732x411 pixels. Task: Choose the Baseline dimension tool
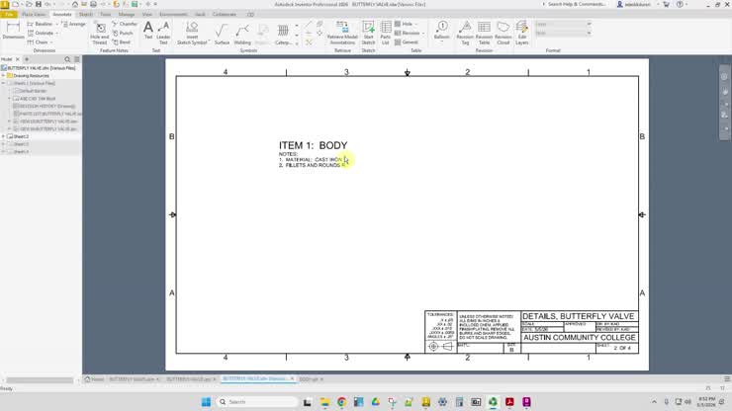[x=41, y=24]
